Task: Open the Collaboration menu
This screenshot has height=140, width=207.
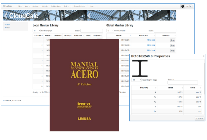Action: 54,6
